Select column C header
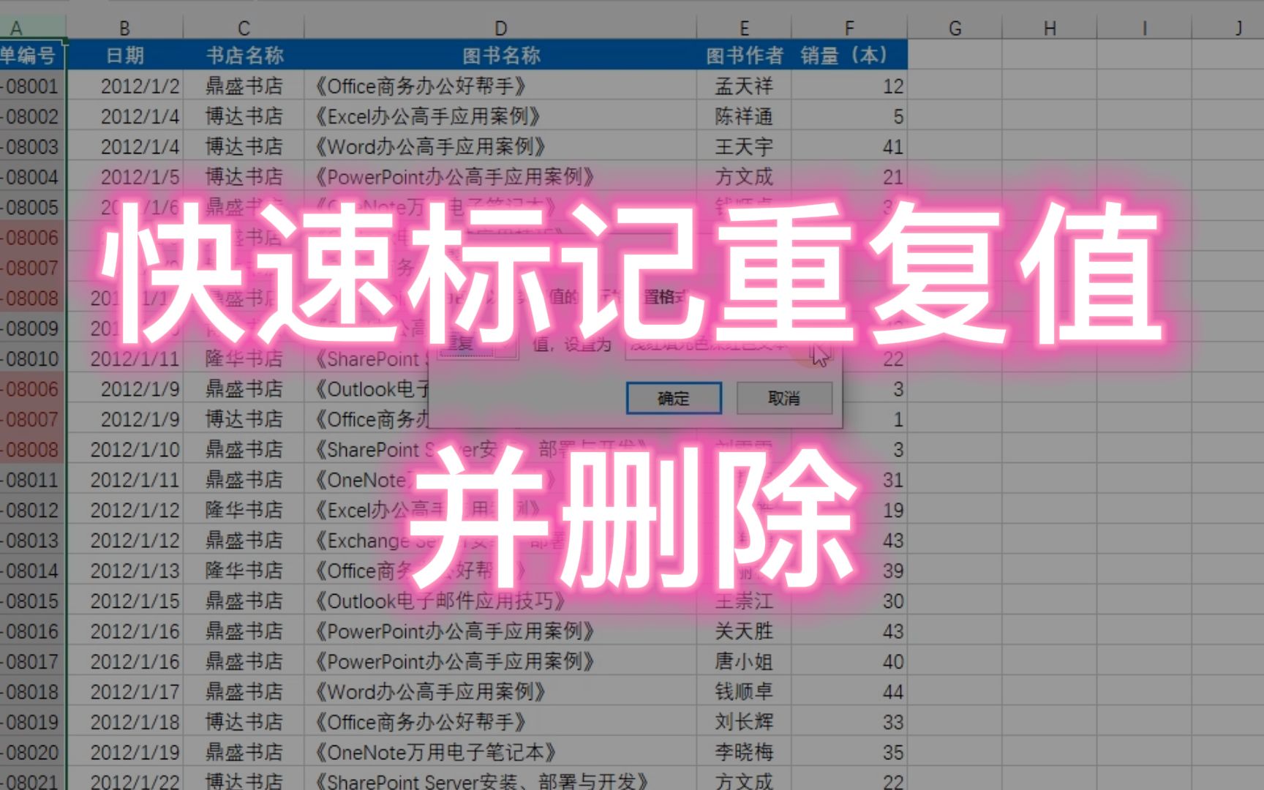 point(244,28)
